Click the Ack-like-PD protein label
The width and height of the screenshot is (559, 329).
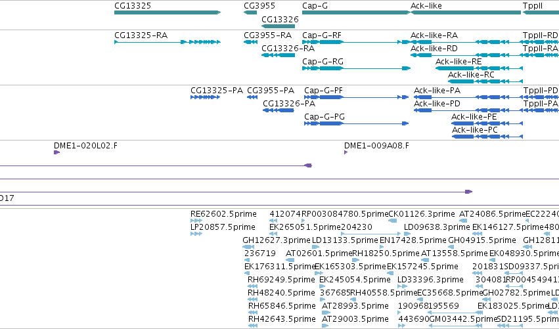437,104
